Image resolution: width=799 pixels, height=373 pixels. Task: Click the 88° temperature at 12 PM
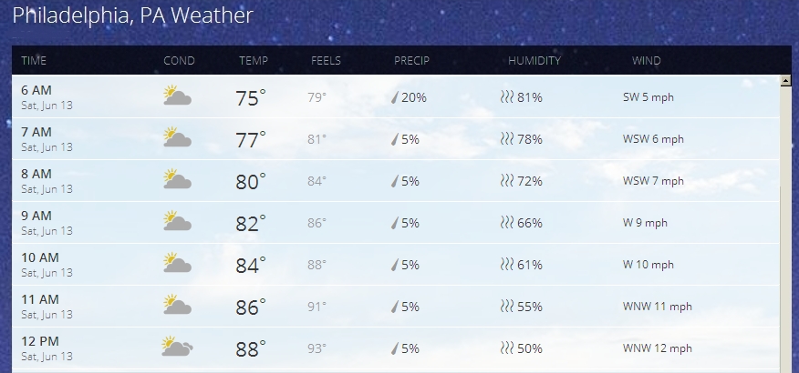click(251, 348)
